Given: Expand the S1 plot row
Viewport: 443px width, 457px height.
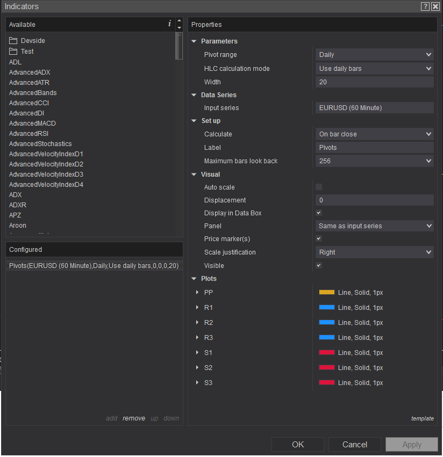Looking at the screenshot, I should 197,353.
